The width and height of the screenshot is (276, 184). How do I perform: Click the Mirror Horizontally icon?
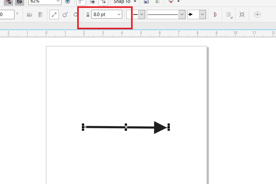pos(29,14)
